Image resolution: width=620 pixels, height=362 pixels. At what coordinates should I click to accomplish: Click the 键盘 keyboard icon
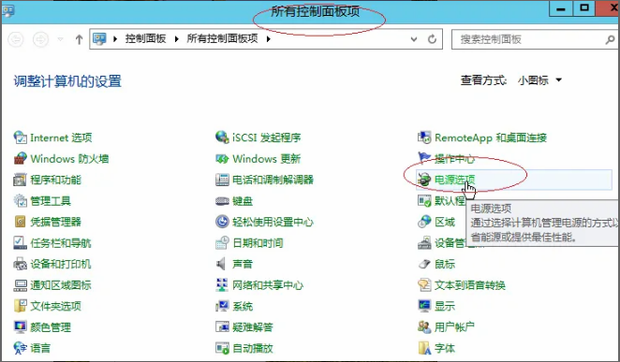(x=222, y=201)
